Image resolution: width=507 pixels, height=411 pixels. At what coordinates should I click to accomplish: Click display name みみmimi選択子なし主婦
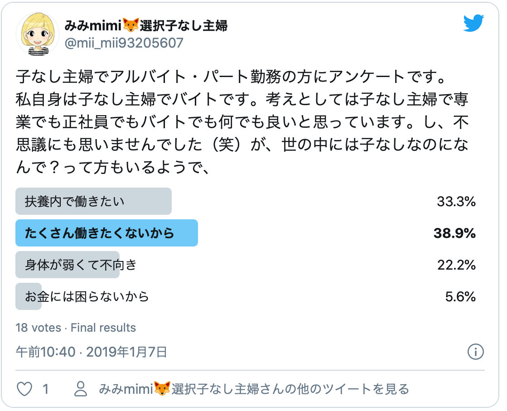pos(146,25)
